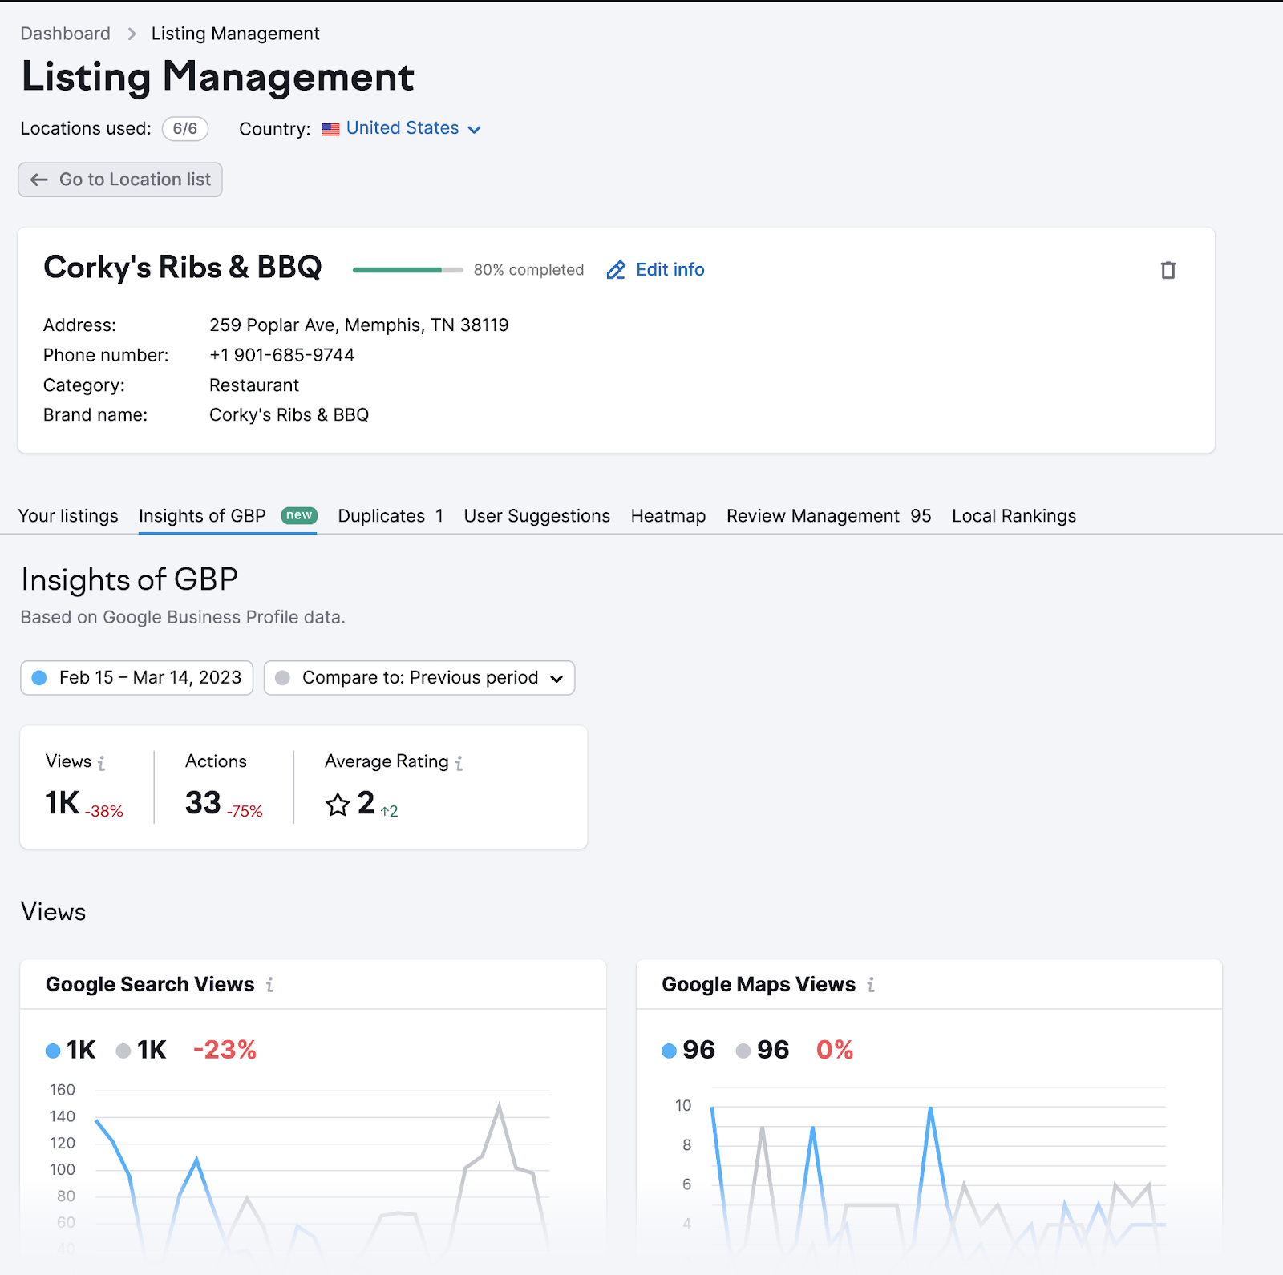Viewport: 1283px width, 1275px height.
Task: Click the United States flag icon
Action: pos(330,129)
